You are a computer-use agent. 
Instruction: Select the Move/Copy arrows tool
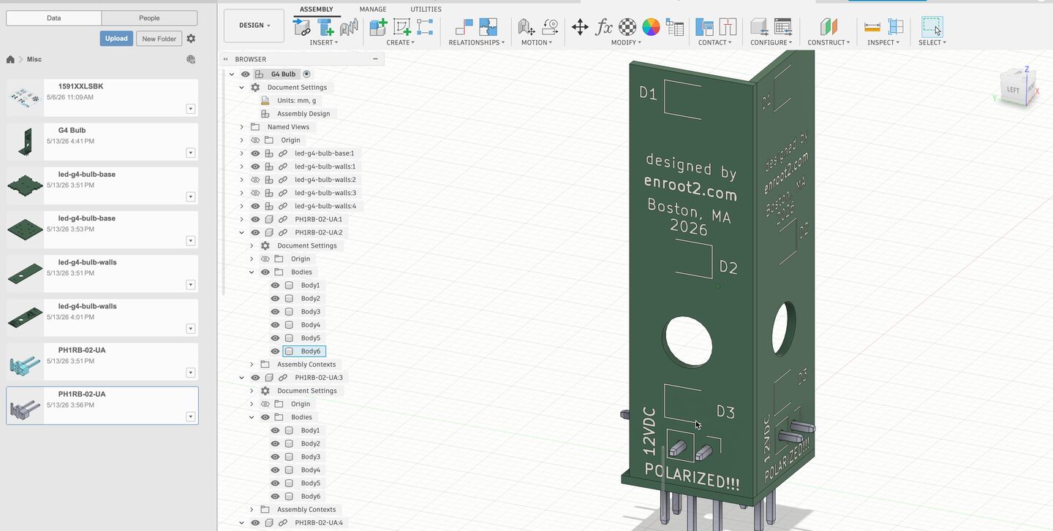point(580,27)
